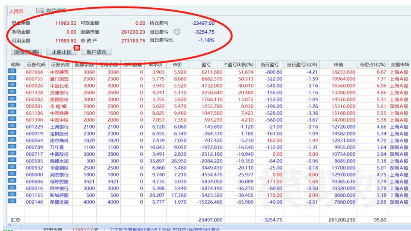Viewport: 411px width, 231px height.
Task: Sort by 证券名称 column header
Action: click(60, 65)
